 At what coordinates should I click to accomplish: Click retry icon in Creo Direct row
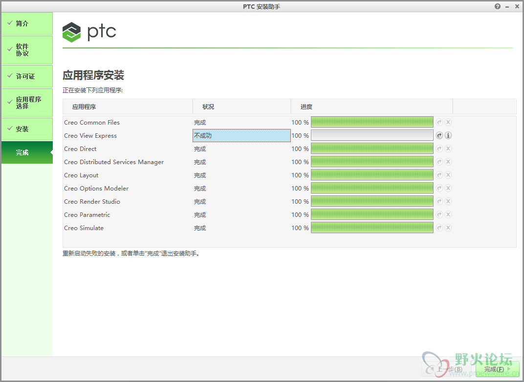(439, 149)
